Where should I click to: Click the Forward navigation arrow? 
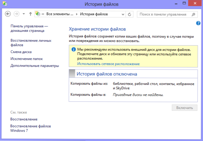click(x=17, y=14)
